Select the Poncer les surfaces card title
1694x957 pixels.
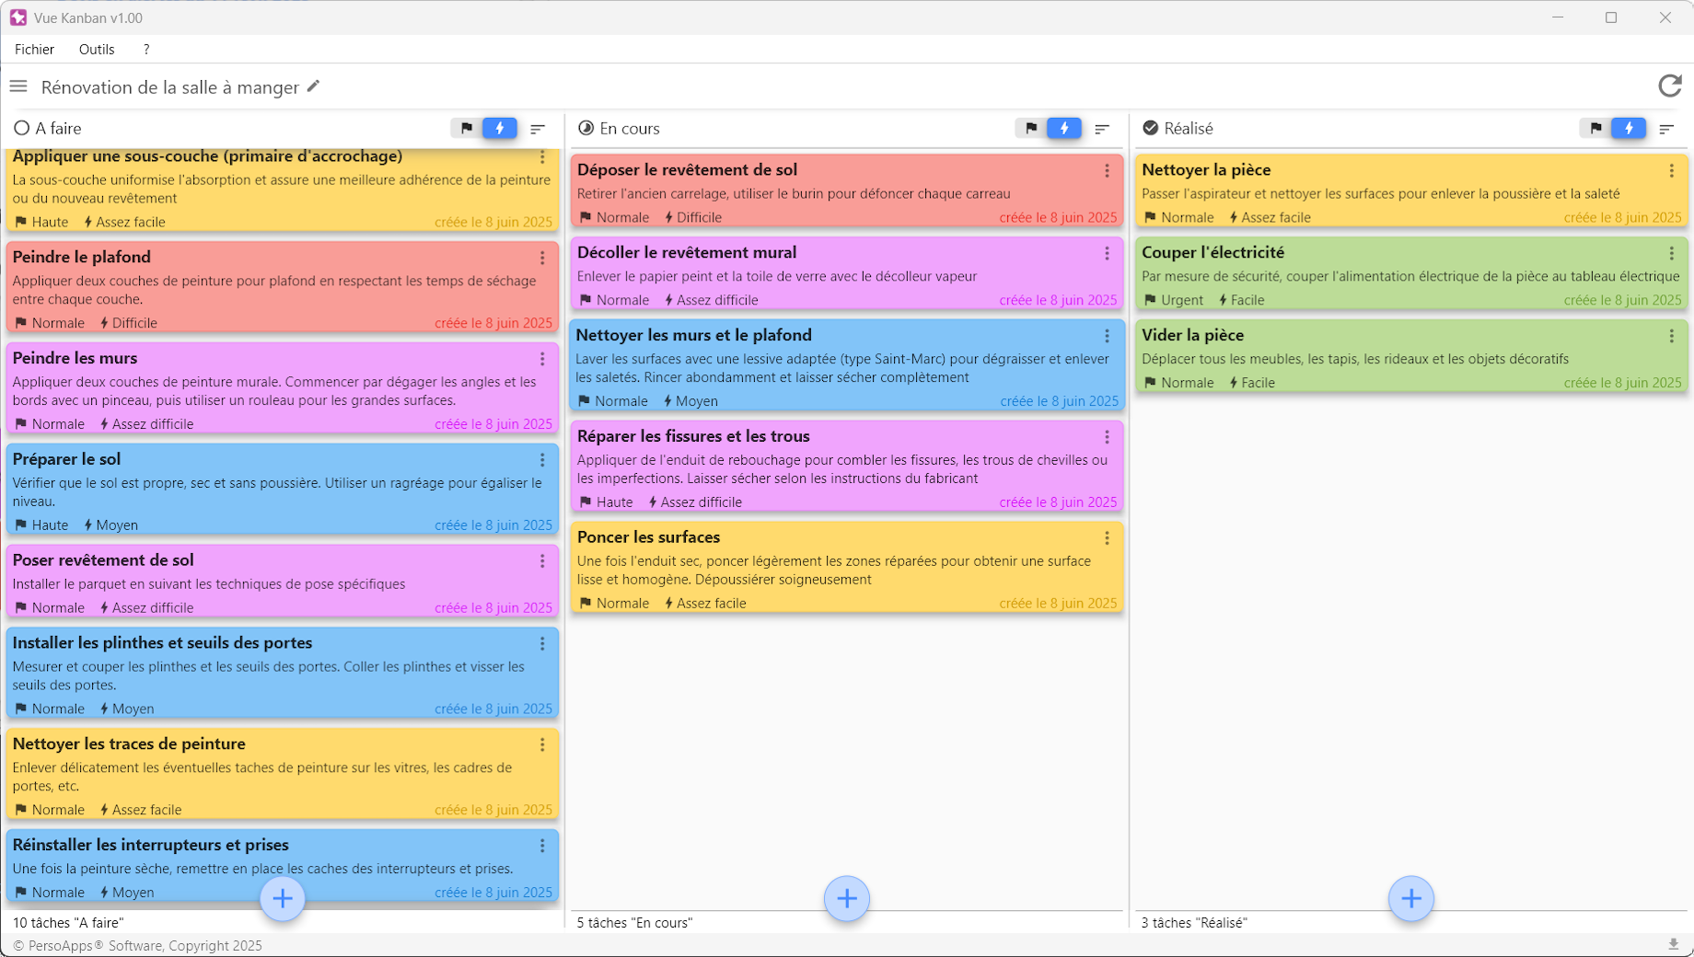[648, 537]
